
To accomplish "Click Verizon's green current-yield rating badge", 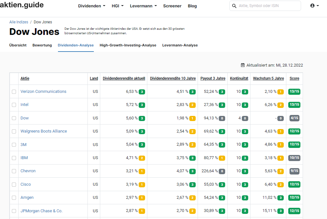I will (142, 92).
